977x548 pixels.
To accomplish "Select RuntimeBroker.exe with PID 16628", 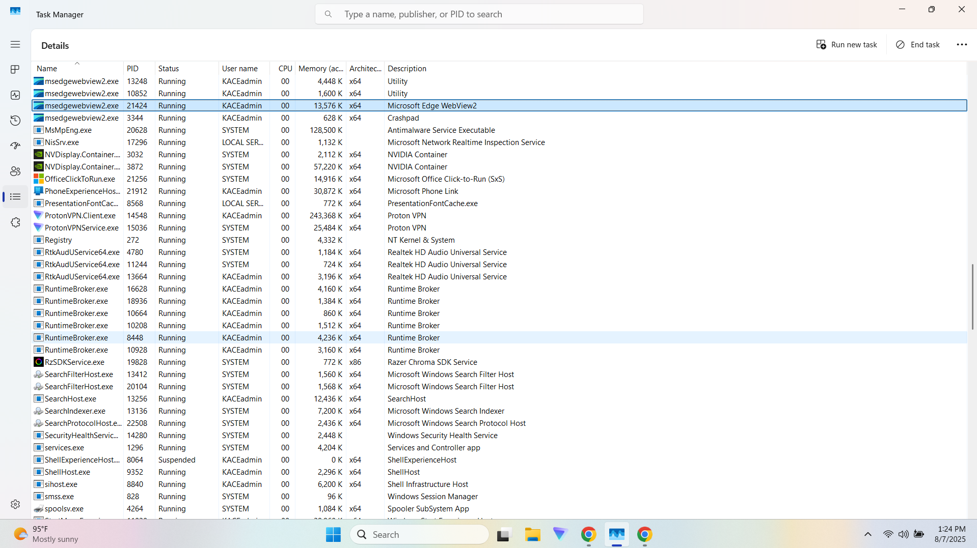I will (499, 289).
